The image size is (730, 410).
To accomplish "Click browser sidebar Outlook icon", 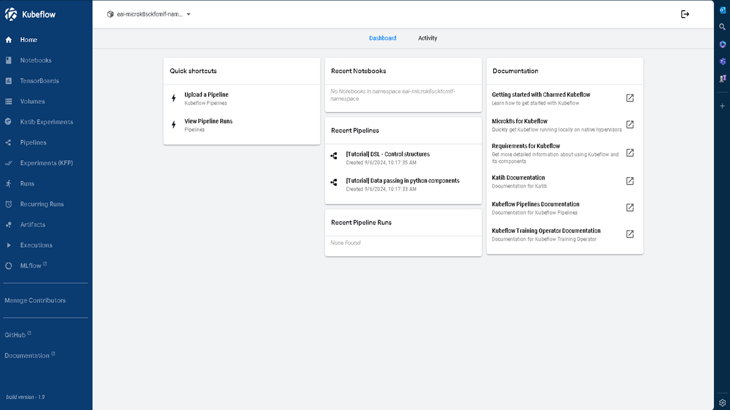I will tap(723, 10).
